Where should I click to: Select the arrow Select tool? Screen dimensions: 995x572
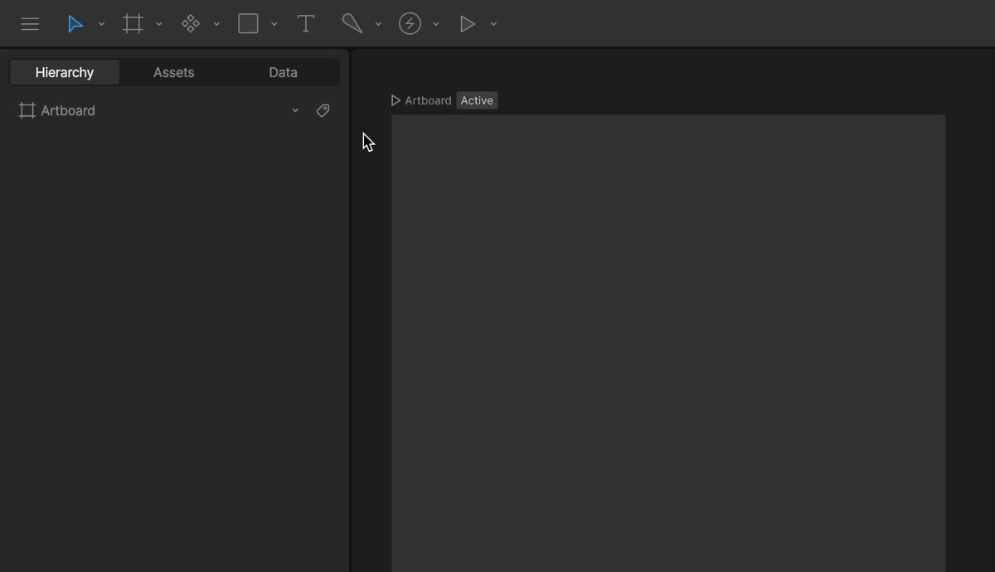click(x=75, y=24)
